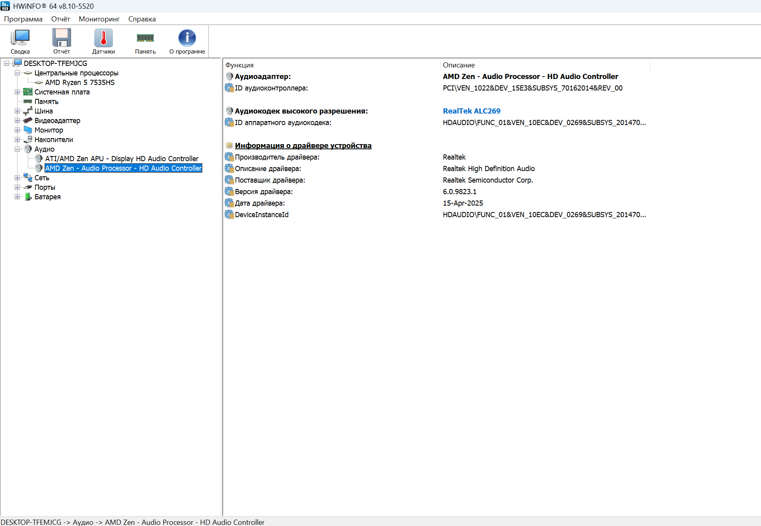Follow the RealTek ALC269 link
The image size is (761, 526).
[472, 111]
